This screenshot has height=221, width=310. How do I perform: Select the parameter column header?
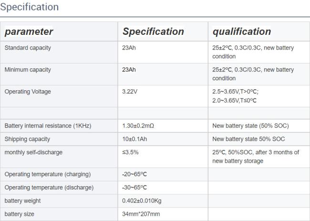tap(29, 32)
